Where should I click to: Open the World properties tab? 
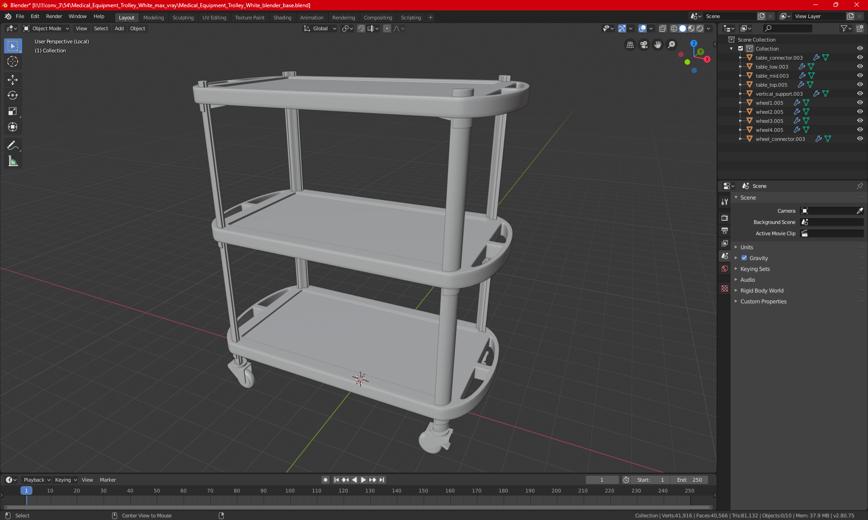[x=725, y=269]
